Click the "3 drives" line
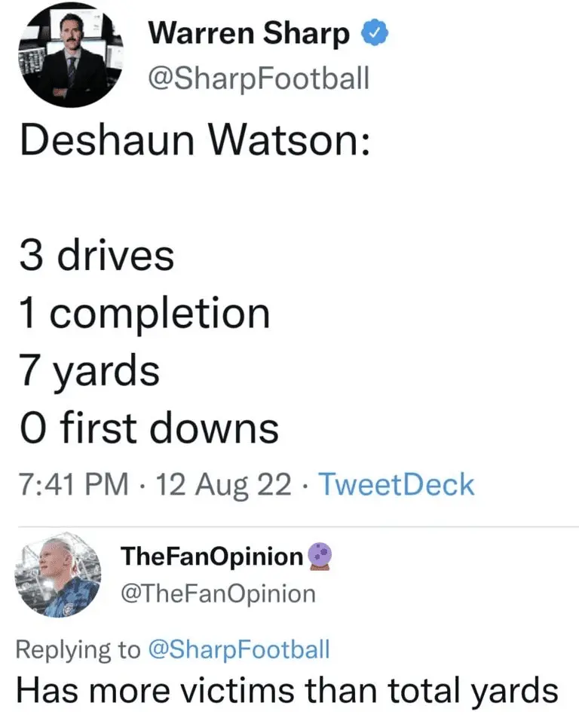Viewport: 579px width, 724px height. click(x=96, y=256)
